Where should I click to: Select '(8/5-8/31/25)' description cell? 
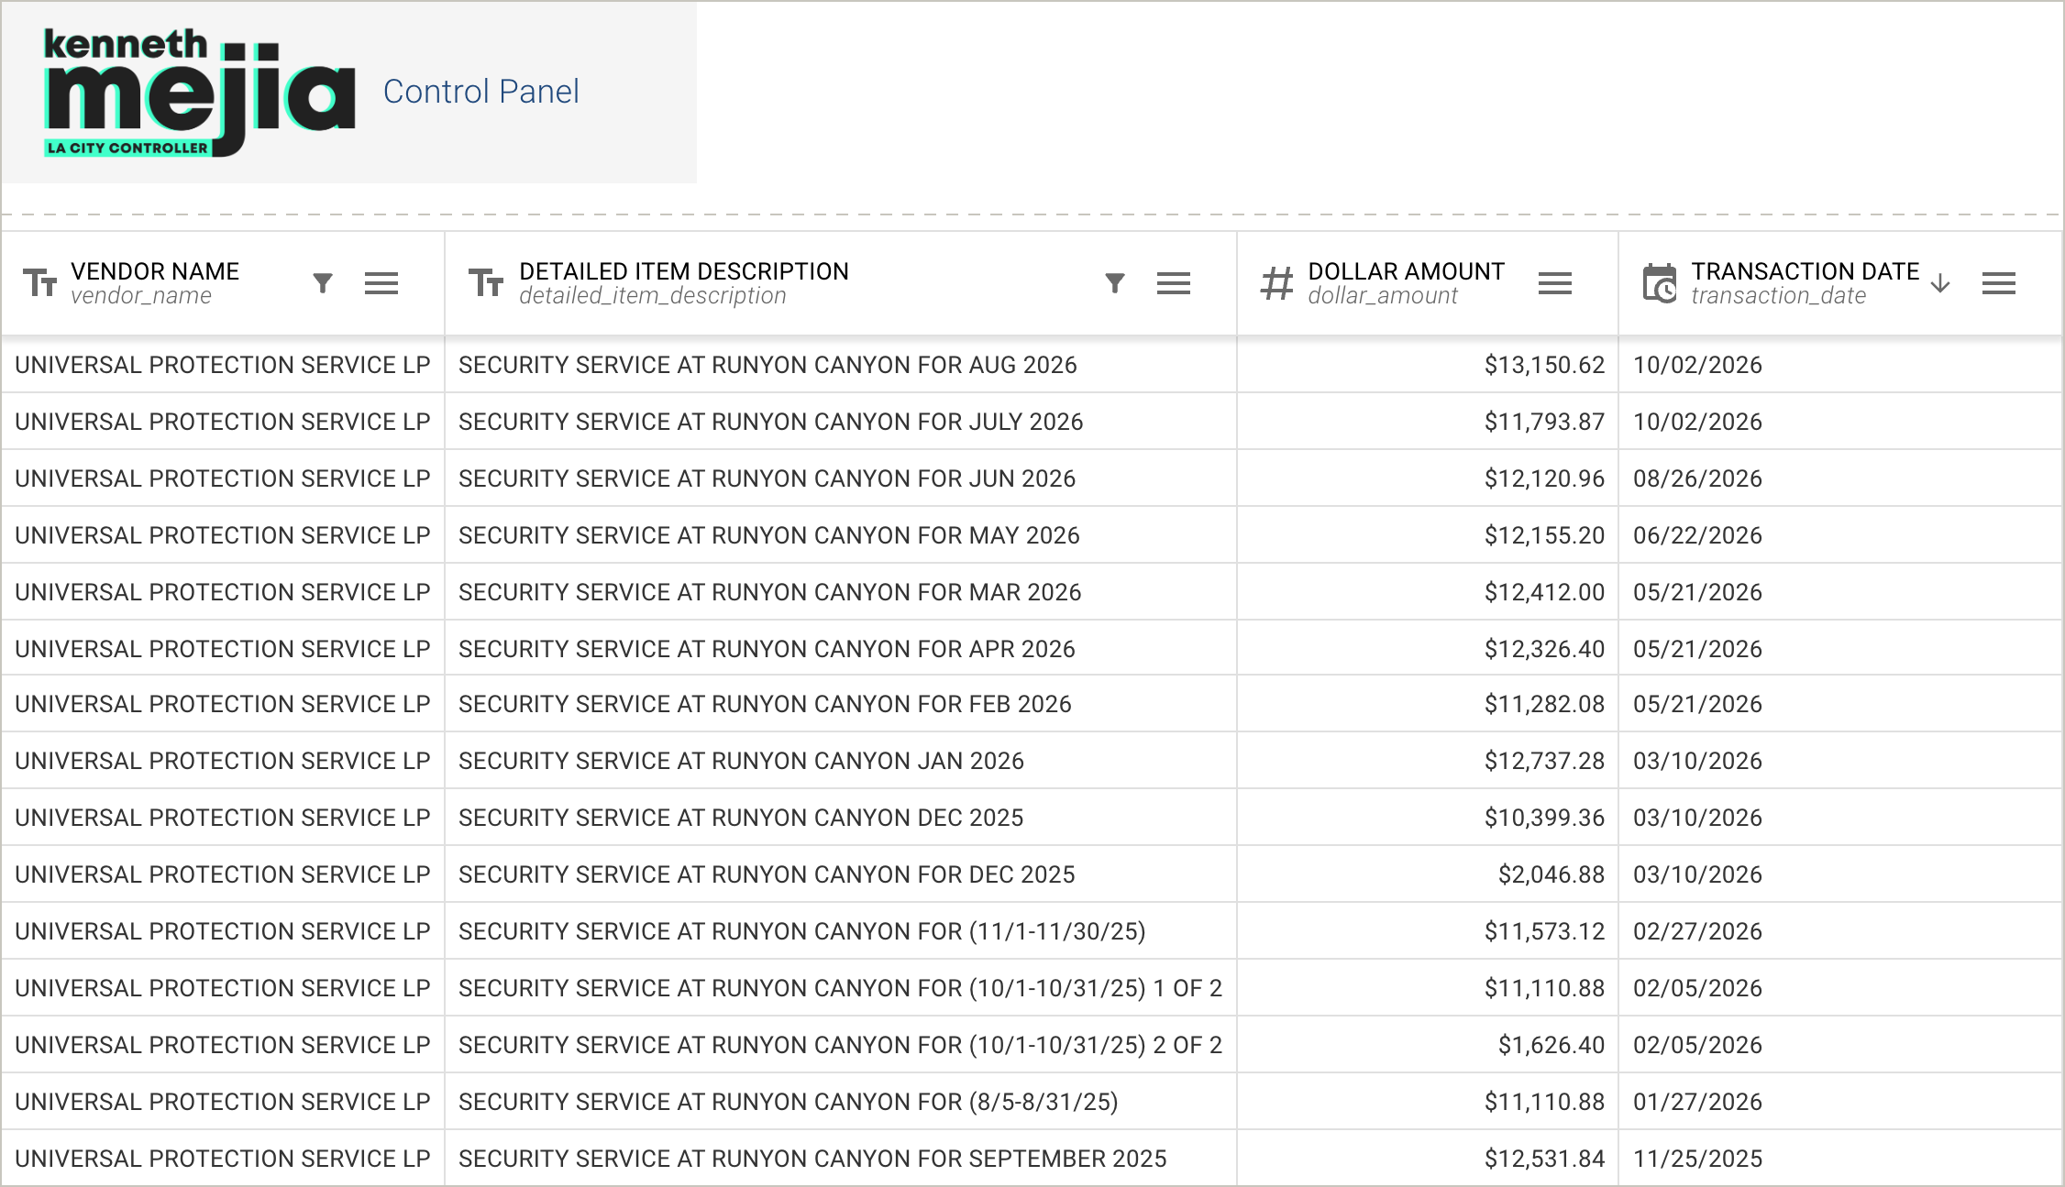pos(841,1102)
